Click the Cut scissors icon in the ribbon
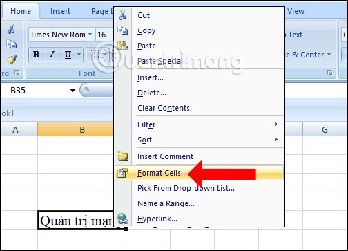The height and width of the screenshot is (251, 348). coord(11,30)
